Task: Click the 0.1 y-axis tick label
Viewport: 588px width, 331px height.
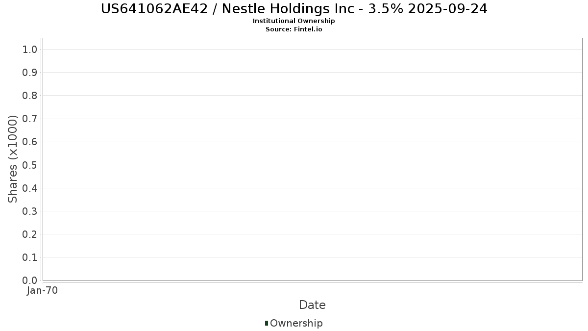Action: pyautogui.click(x=30, y=257)
